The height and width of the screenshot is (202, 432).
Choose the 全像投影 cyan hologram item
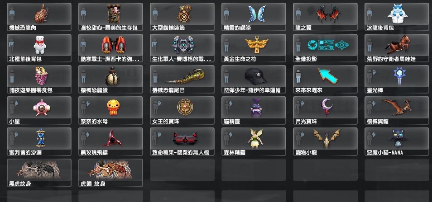326,48
